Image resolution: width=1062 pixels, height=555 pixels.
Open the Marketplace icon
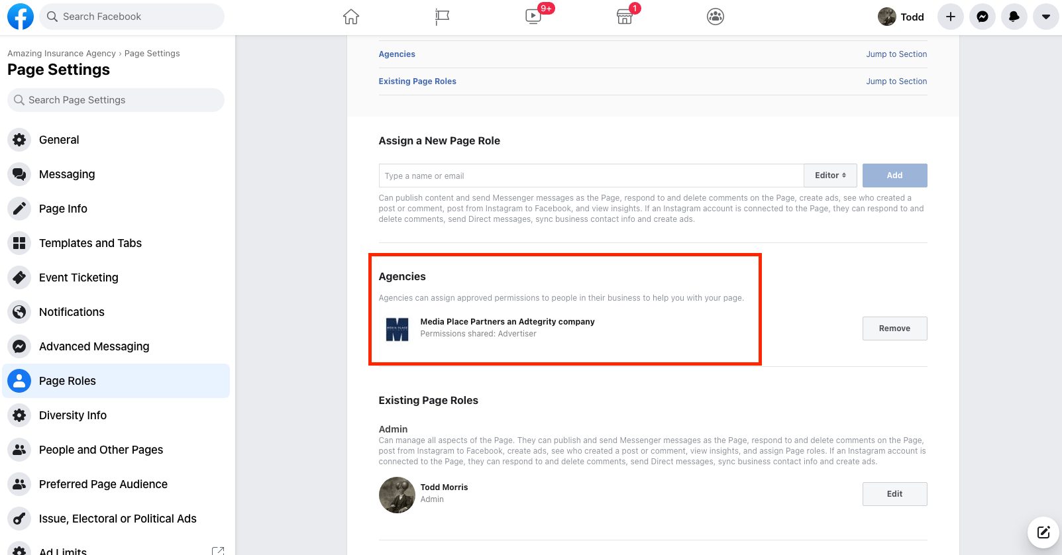tap(625, 17)
